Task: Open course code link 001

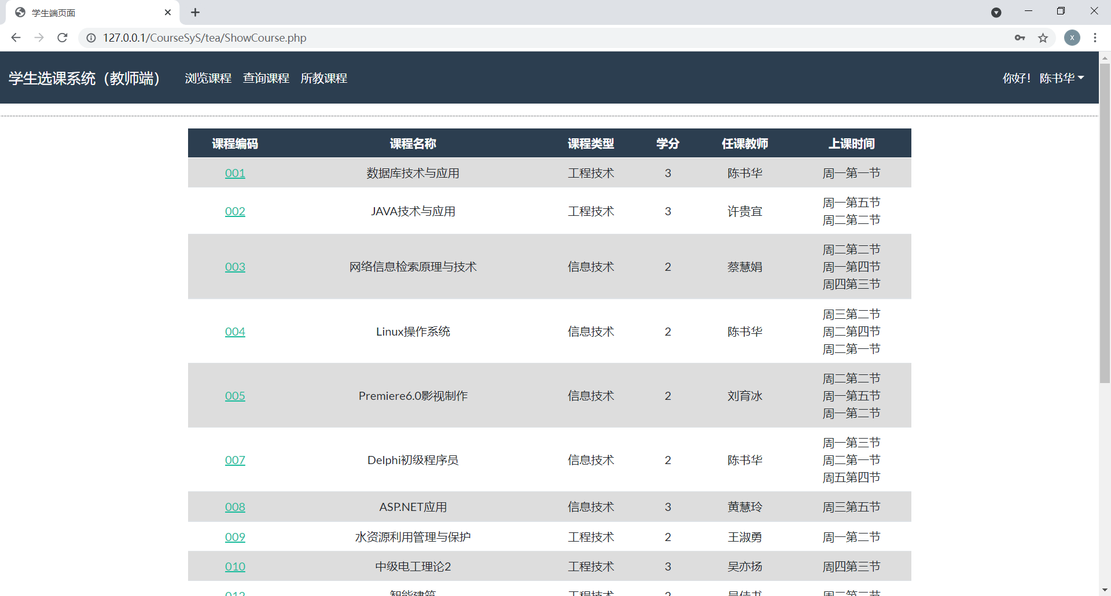Action: pos(235,173)
